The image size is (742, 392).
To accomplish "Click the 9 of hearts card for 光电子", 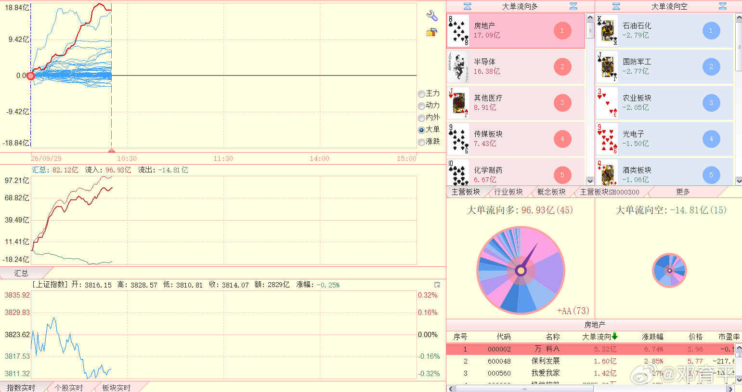I will pyautogui.click(x=607, y=139).
